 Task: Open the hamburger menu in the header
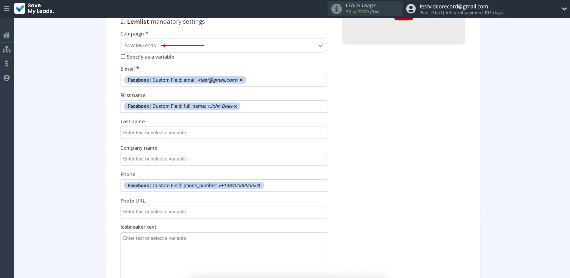(7, 9)
